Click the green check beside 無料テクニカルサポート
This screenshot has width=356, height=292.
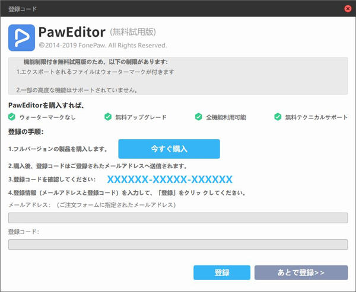(278, 117)
